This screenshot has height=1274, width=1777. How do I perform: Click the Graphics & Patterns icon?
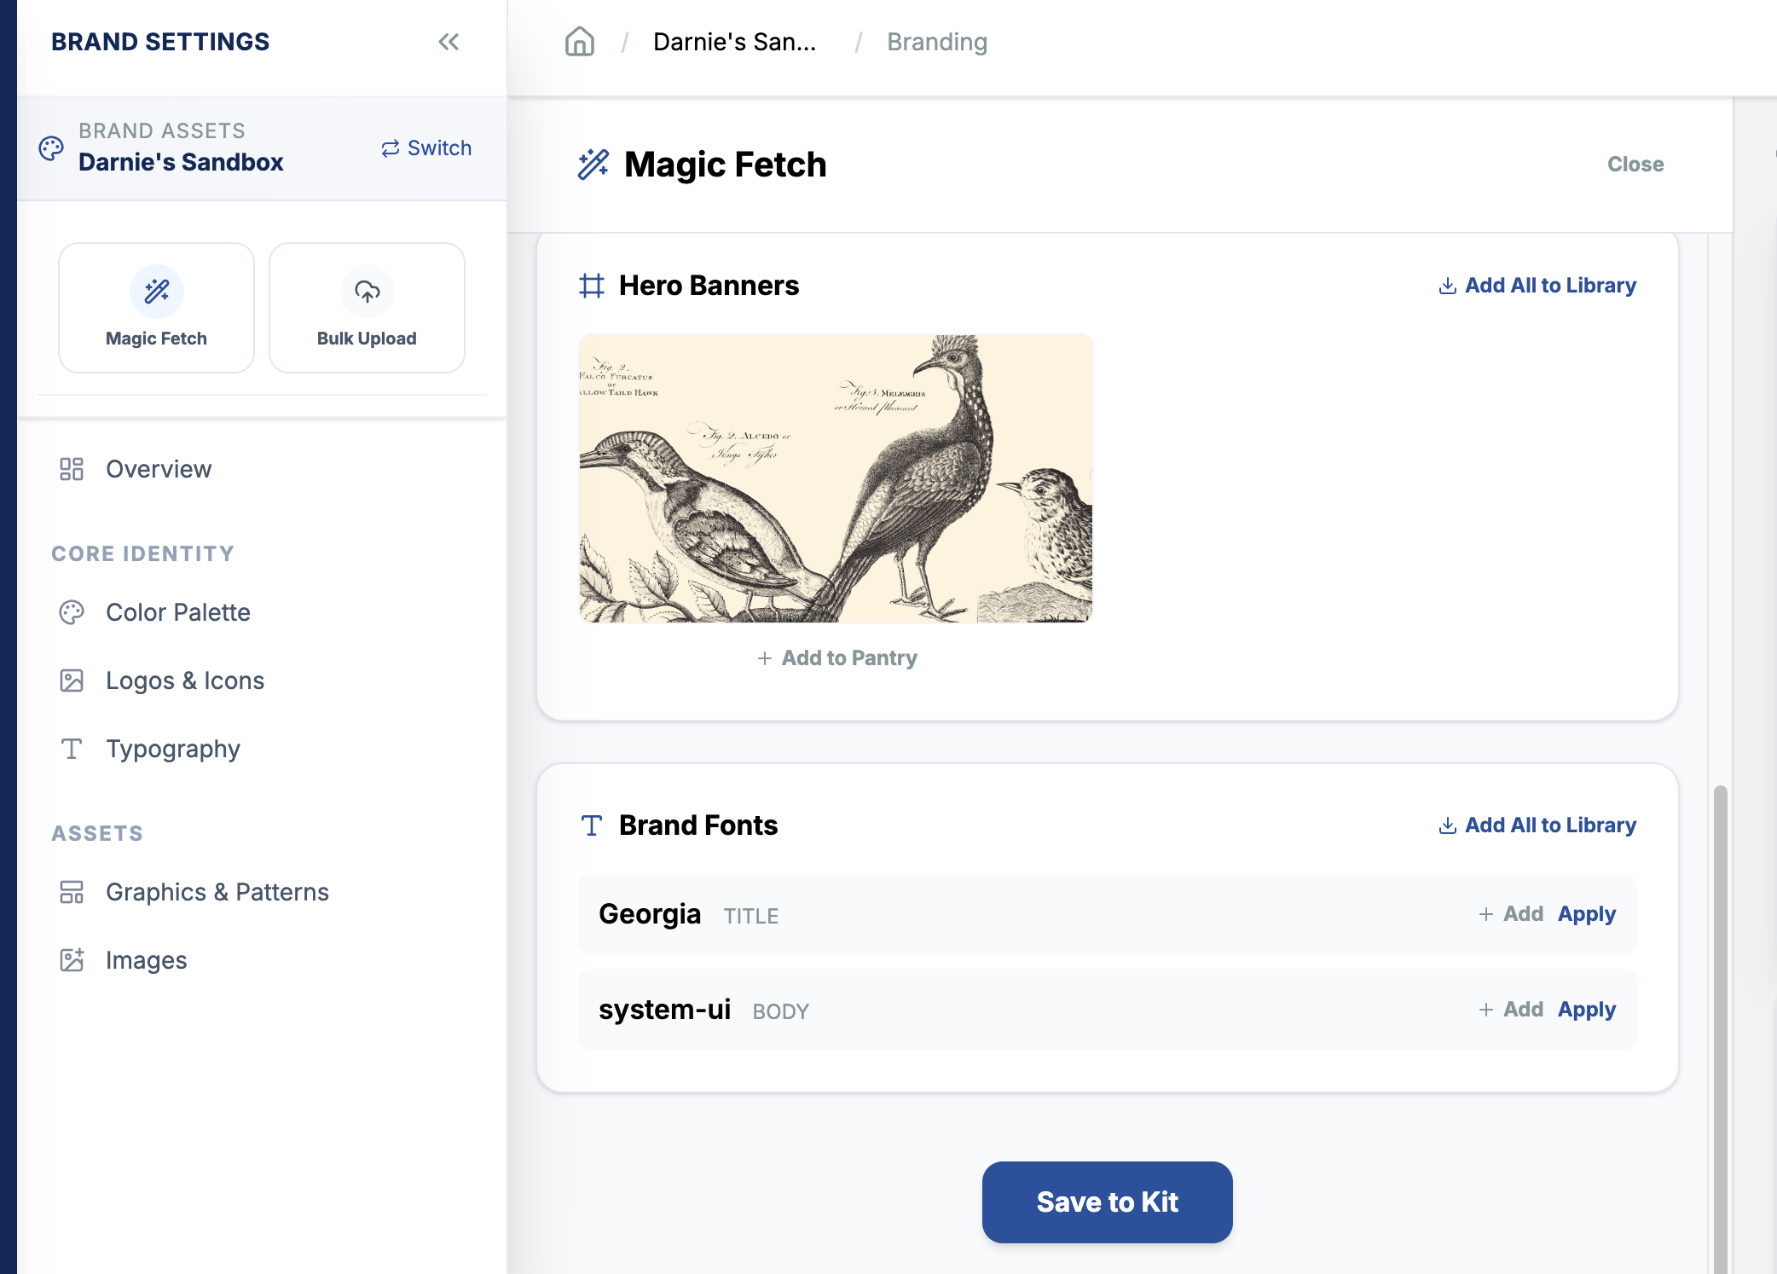tap(72, 892)
